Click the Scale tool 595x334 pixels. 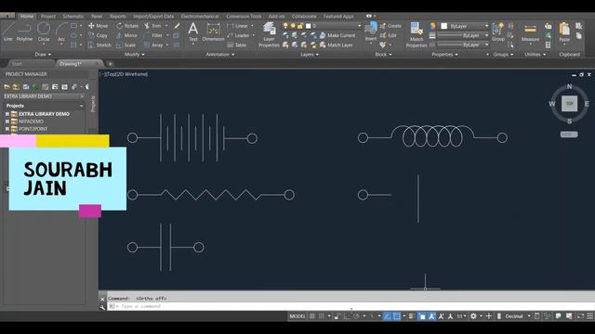pyautogui.click(x=126, y=45)
